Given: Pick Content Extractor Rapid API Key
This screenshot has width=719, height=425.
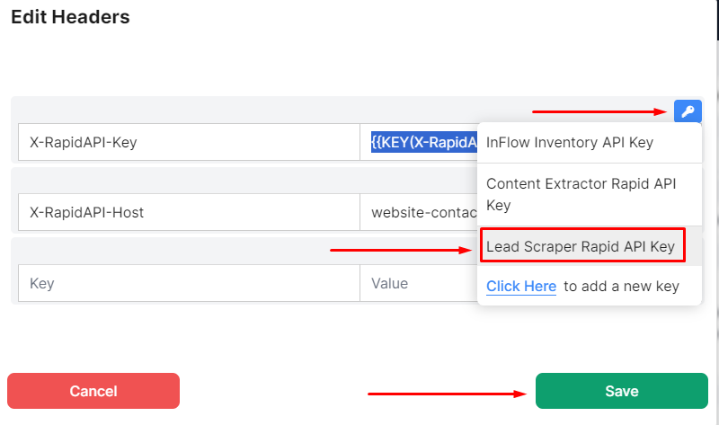Looking at the screenshot, I should coord(590,194).
